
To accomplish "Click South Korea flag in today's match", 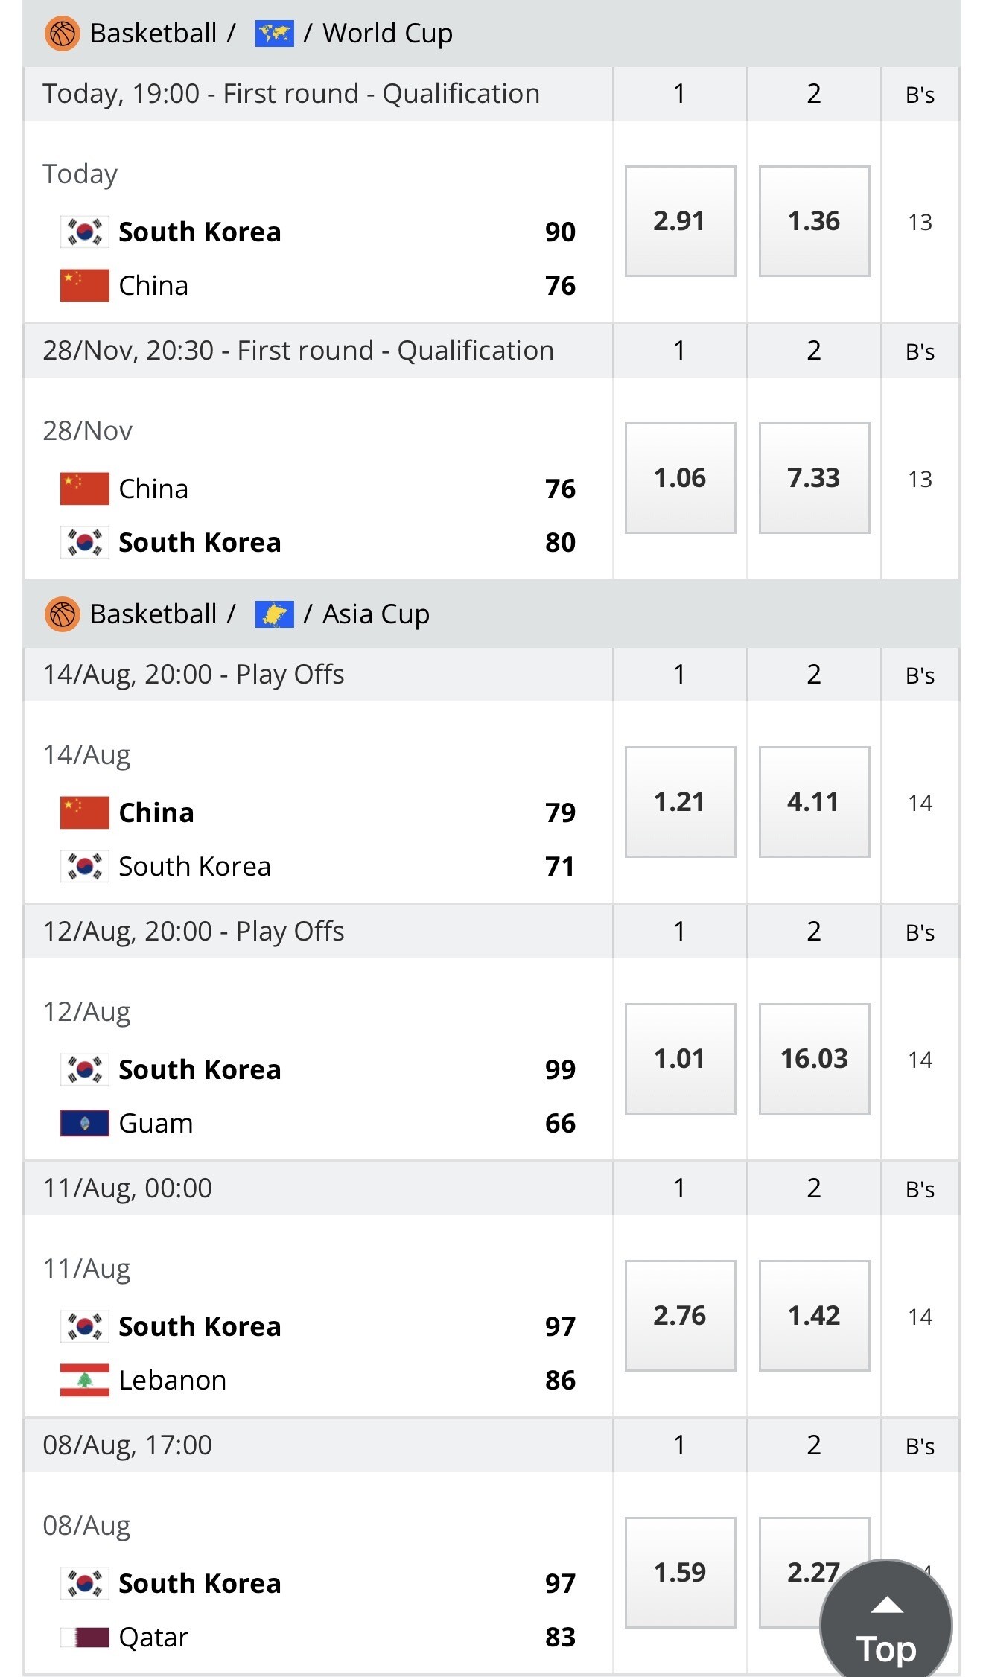I will coord(84,232).
